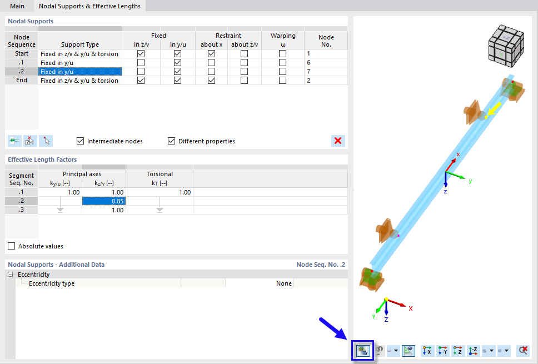The height and width of the screenshot is (364, 538).
Task: Uncheck Fixed in z/v for Start row
Action: click(x=141, y=53)
